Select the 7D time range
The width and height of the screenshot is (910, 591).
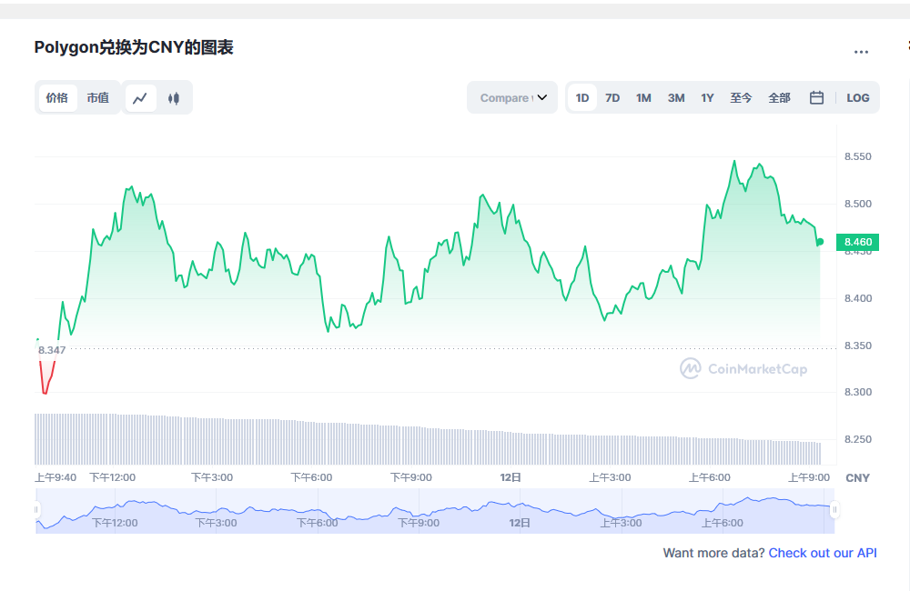[x=612, y=98]
